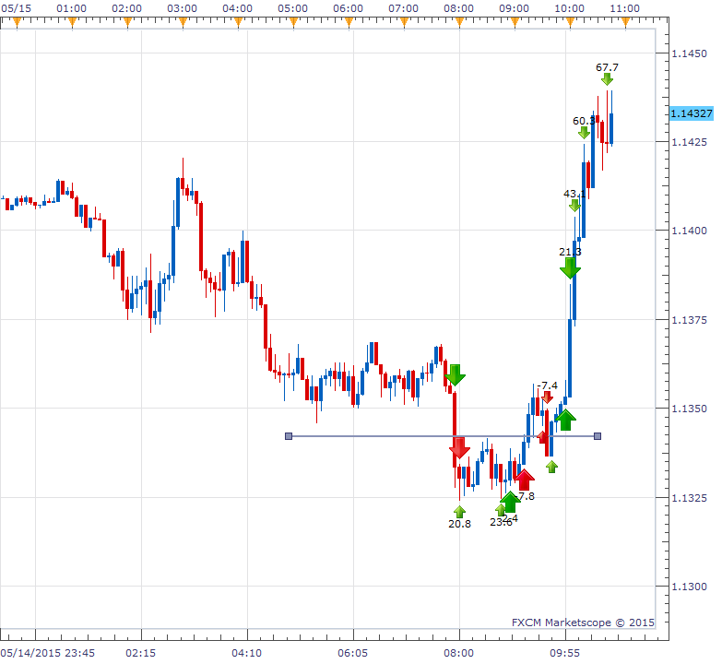This screenshot has height=664, width=722.
Task: Select the large green up arrow above the horizontal line
Action: [x=565, y=420]
